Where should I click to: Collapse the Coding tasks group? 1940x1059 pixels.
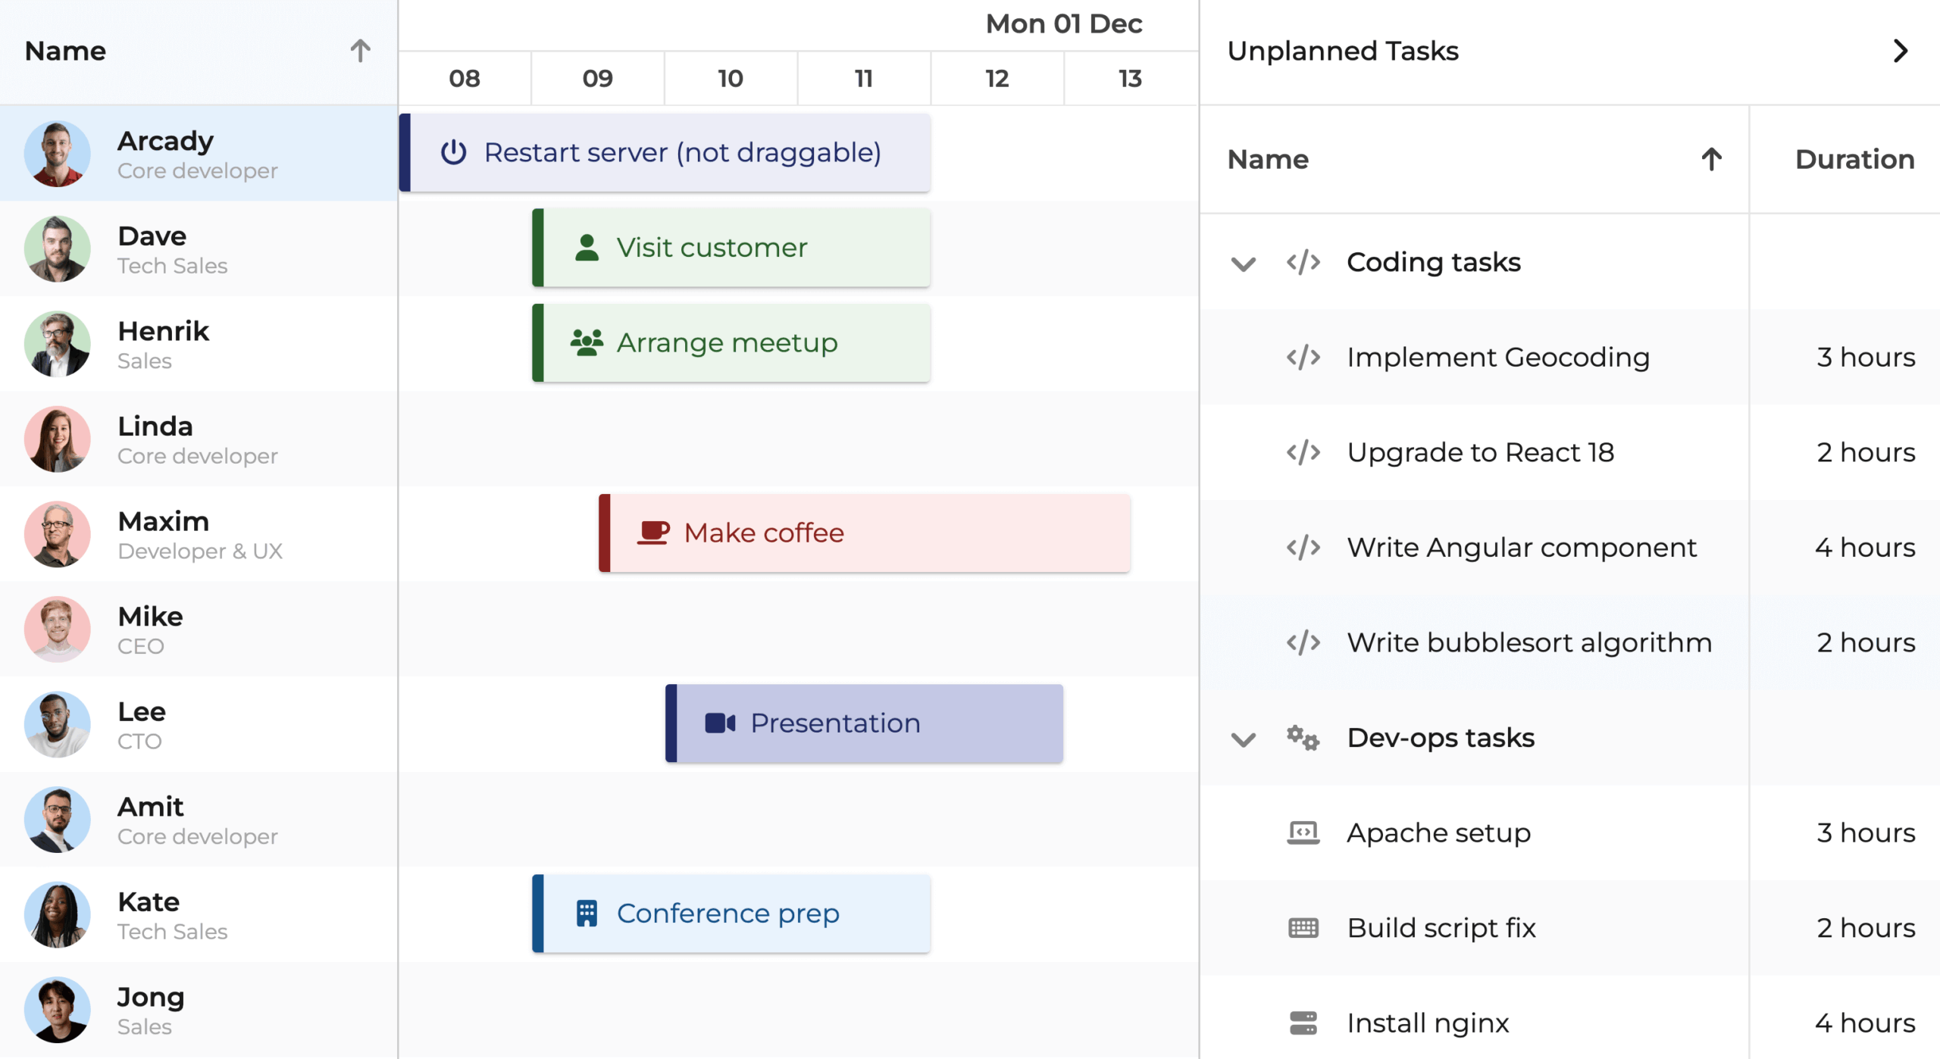point(1243,263)
